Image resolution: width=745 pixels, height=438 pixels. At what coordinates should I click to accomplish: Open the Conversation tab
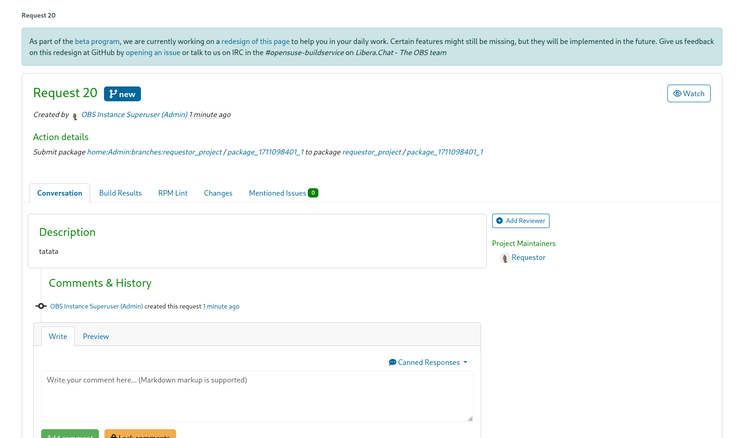point(60,193)
